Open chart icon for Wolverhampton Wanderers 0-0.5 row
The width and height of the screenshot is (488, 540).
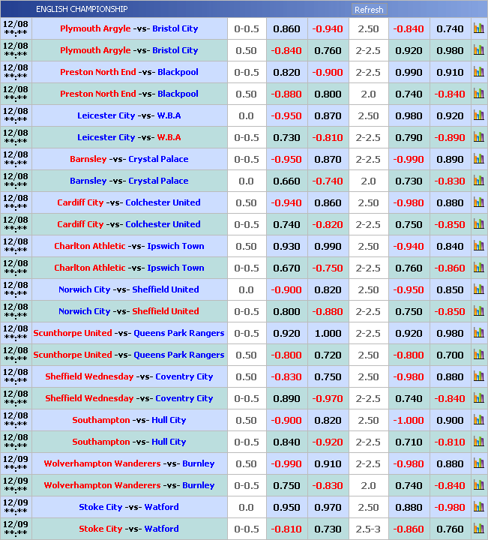click(x=479, y=485)
